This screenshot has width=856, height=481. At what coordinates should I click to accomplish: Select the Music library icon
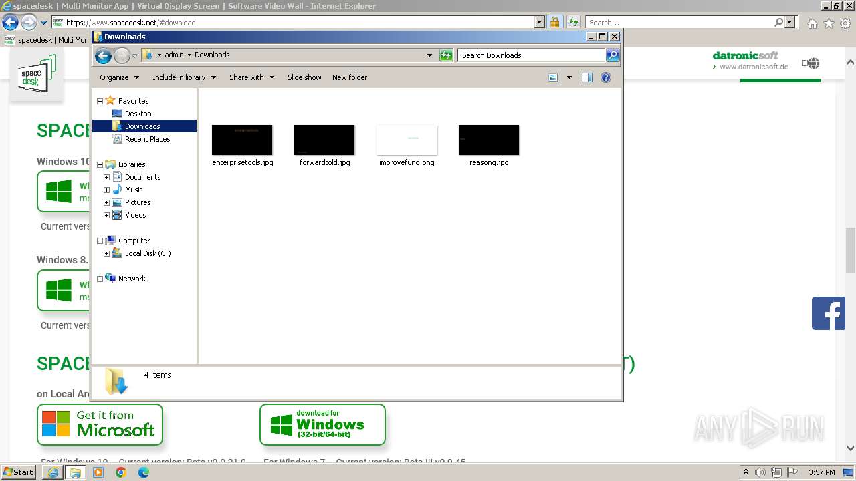coord(117,190)
